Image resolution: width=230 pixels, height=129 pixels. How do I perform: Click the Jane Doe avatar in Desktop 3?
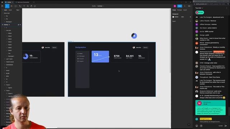tap(134, 48)
